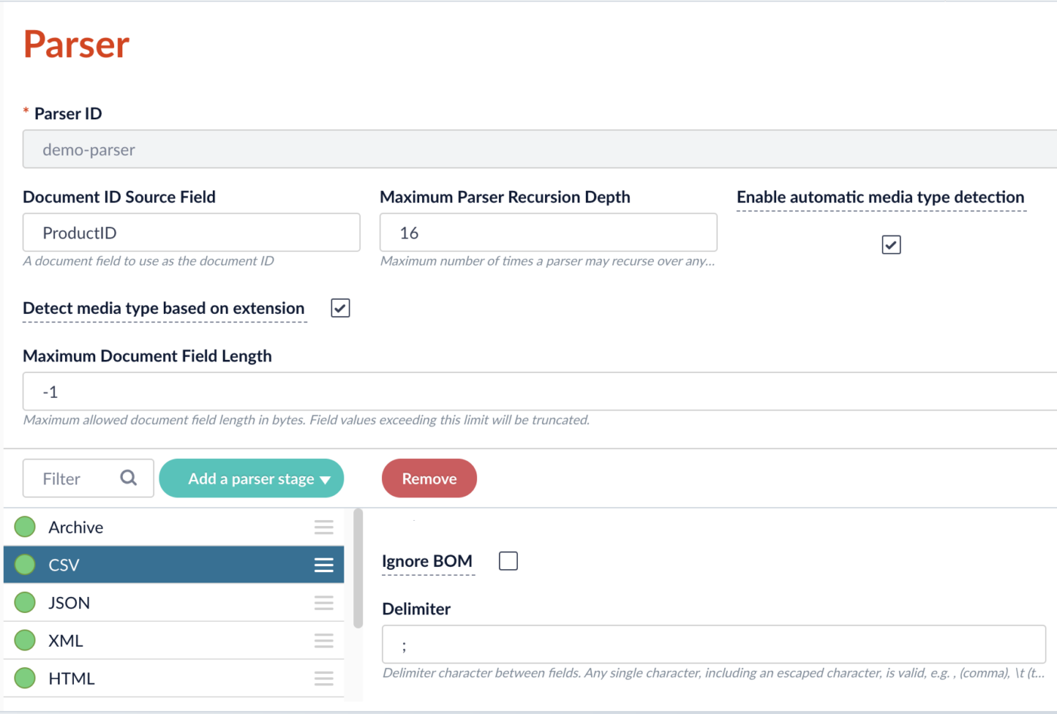Click the Delimiter input field
Screen dimensions: 1057x714
point(713,645)
